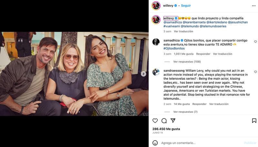Go to the next photo with the arrow

coord(143,74)
